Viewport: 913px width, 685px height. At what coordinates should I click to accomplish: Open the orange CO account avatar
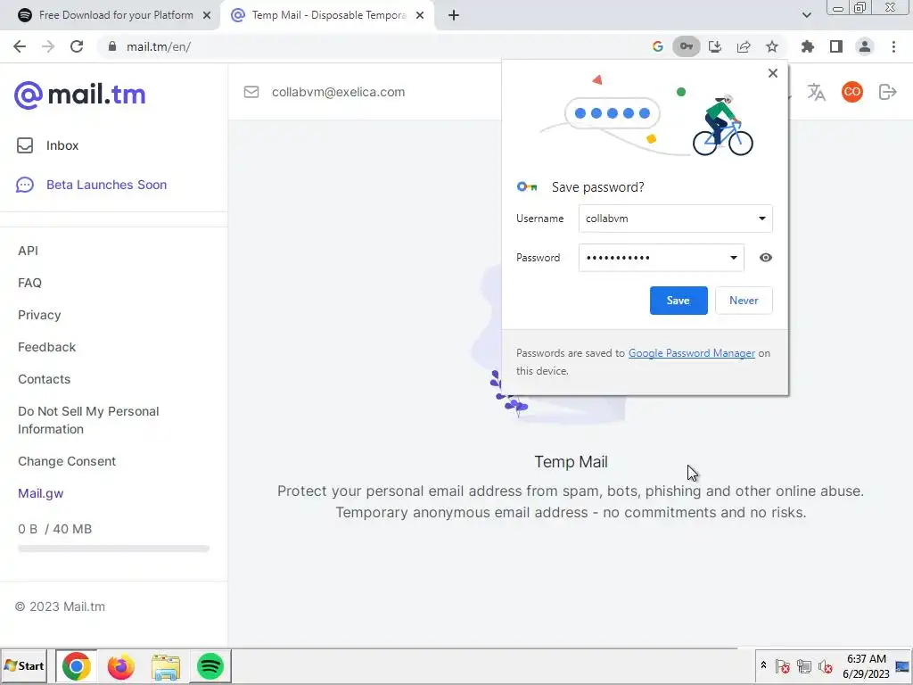click(x=851, y=92)
